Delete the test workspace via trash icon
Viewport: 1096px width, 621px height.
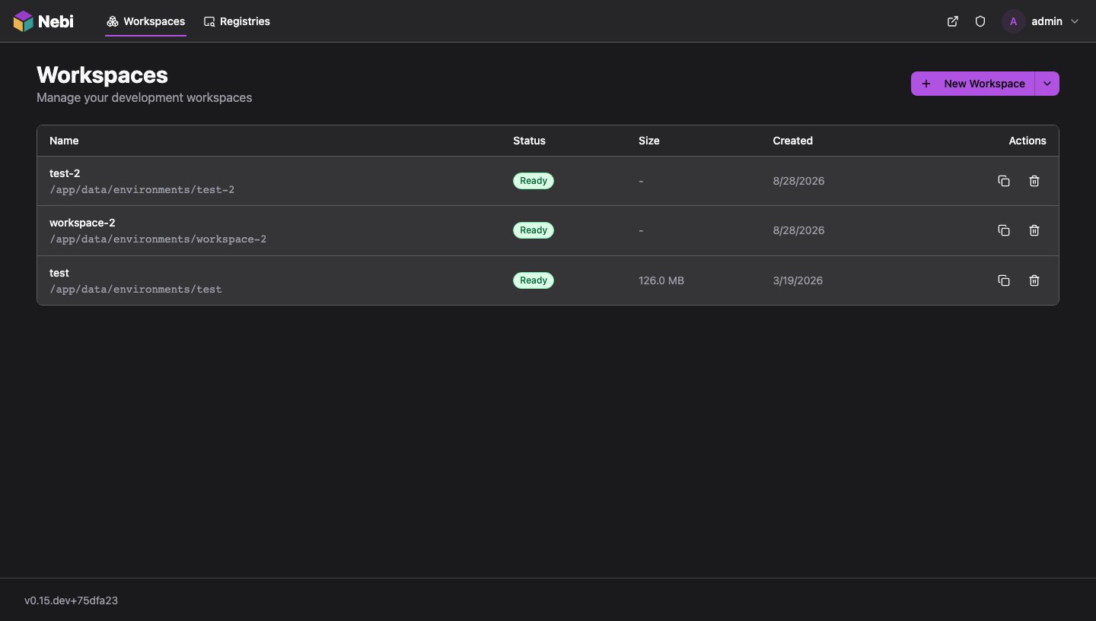click(x=1034, y=280)
